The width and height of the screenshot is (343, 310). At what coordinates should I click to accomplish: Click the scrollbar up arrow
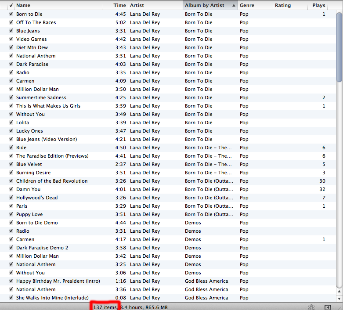click(339, 292)
